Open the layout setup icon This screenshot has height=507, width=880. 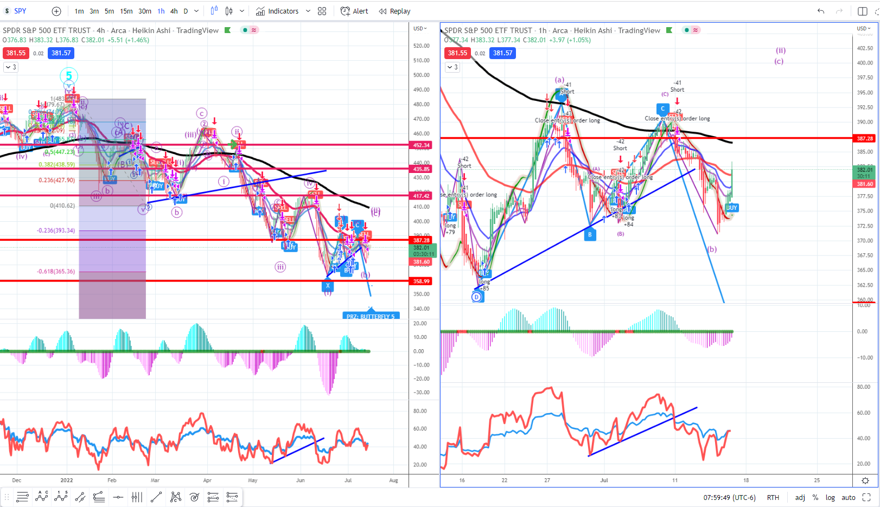coord(863,11)
